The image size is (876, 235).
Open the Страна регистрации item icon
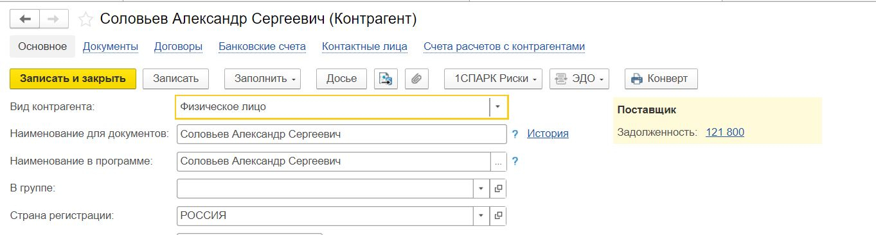(x=498, y=216)
